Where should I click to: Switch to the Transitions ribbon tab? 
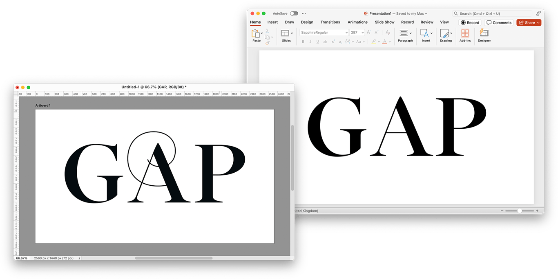pos(330,22)
